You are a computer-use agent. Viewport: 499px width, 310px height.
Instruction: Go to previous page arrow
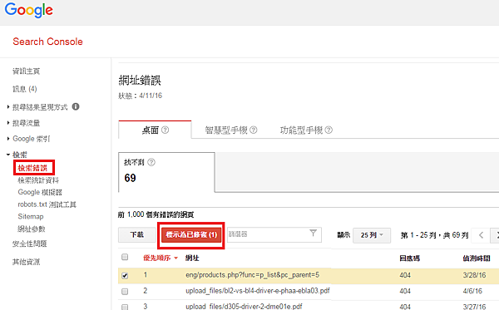click(481, 235)
